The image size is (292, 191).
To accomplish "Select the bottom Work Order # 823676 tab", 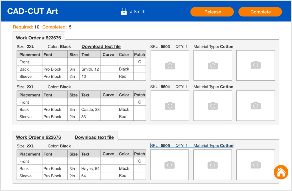I will pos(38,137).
